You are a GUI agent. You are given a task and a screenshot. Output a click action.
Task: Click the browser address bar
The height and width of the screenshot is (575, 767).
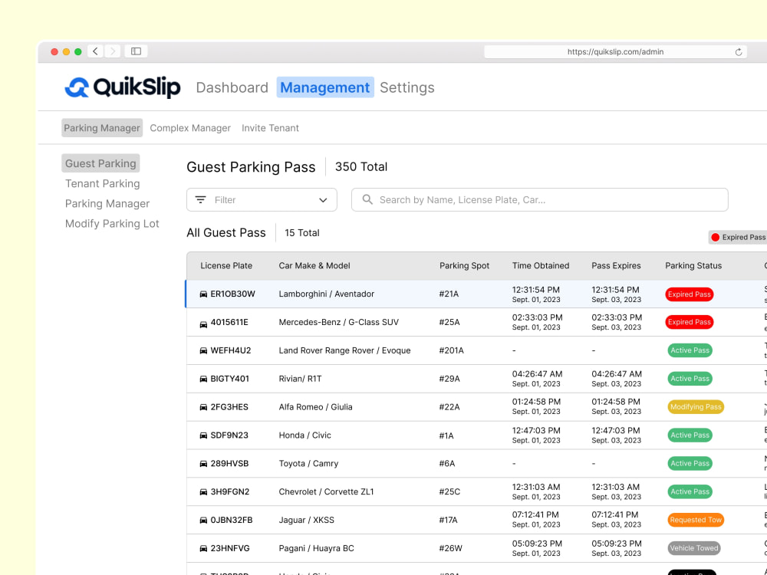click(x=615, y=52)
